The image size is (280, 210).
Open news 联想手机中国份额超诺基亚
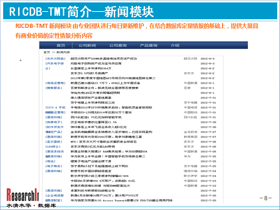[x=91, y=171]
